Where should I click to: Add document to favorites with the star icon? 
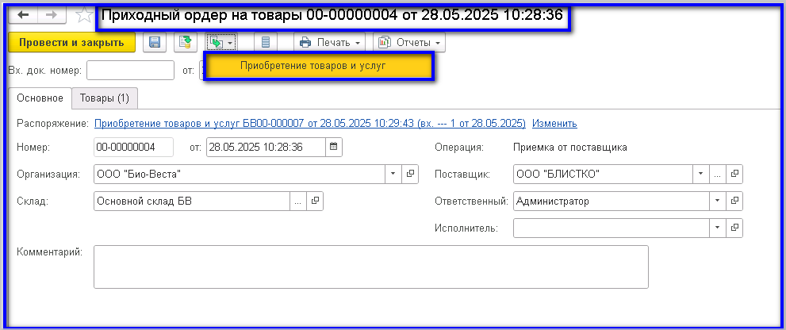[x=83, y=15]
